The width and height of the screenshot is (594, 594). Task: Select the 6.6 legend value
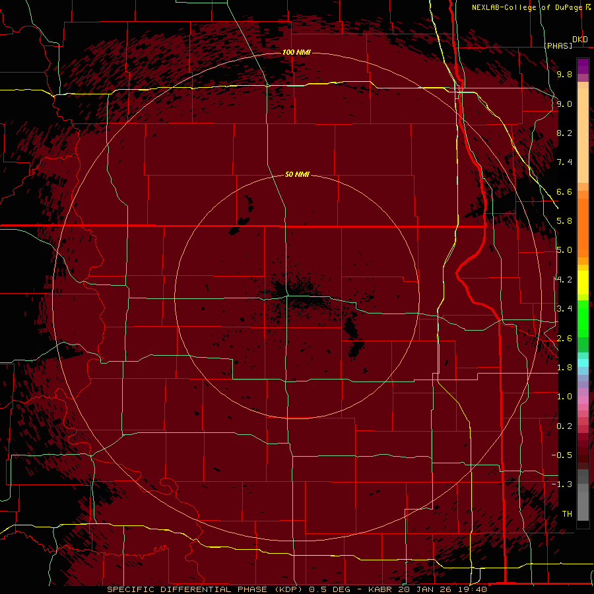click(564, 191)
